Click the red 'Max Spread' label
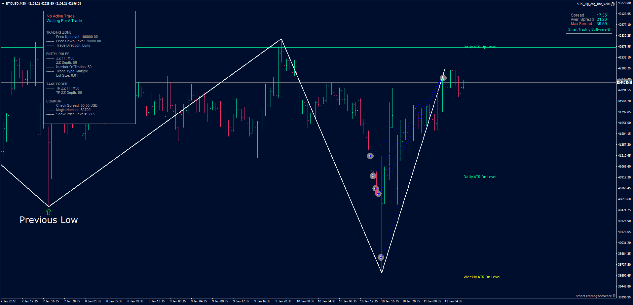The width and height of the screenshot is (633, 305). [581, 24]
